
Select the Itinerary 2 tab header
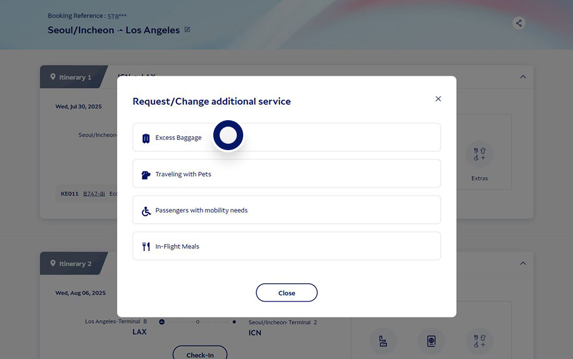pos(71,263)
